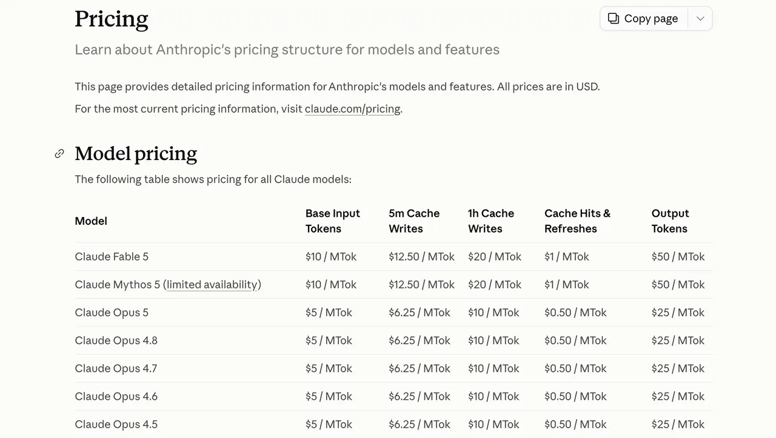Open the Copy page dropdown chevron

point(700,18)
